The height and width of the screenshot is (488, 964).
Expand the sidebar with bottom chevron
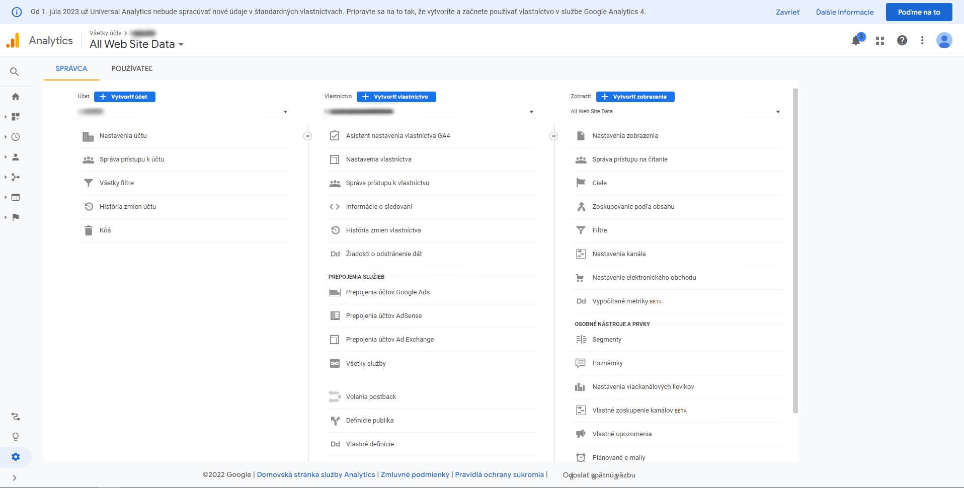[15, 478]
